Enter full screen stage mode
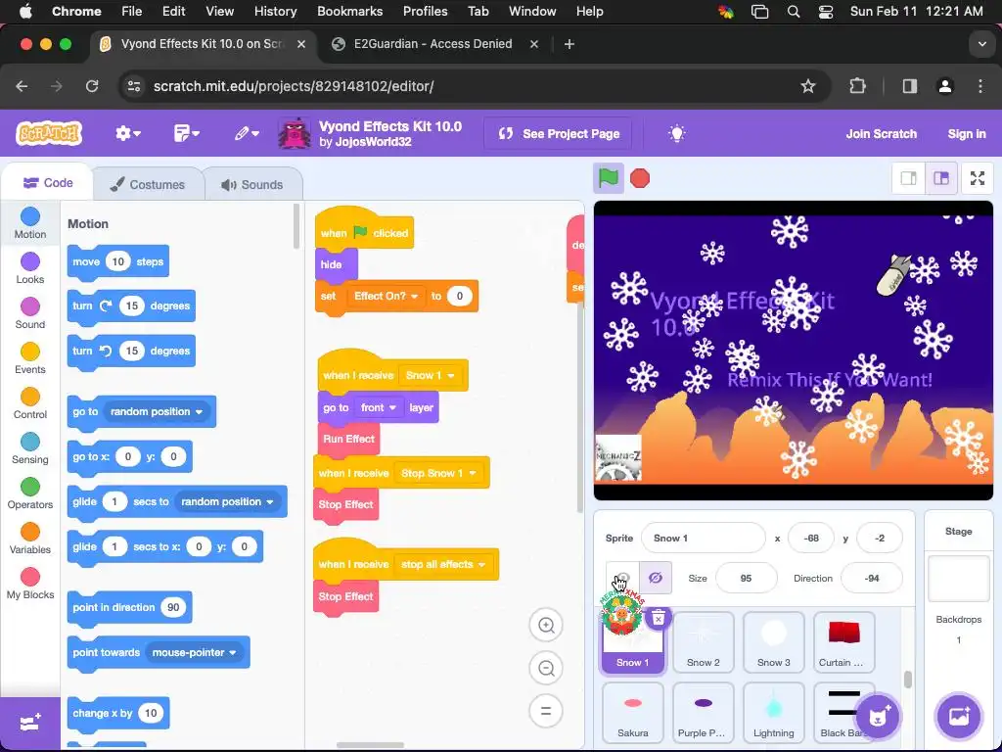This screenshot has height=752, width=1002. (x=978, y=178)
